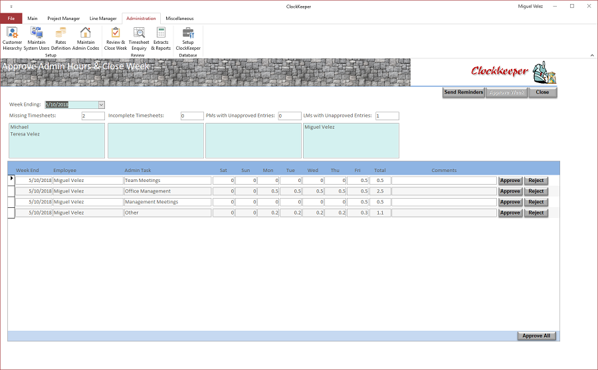Collapse the ribbon with the chevron
Screen dimensions: 598x370
(592, 55)
